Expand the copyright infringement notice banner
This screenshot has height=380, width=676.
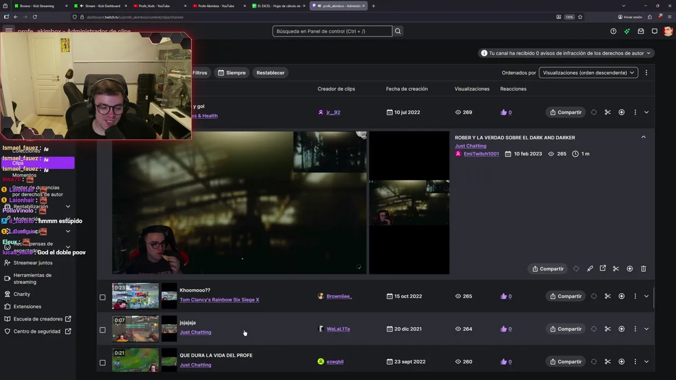pos(567,53)
